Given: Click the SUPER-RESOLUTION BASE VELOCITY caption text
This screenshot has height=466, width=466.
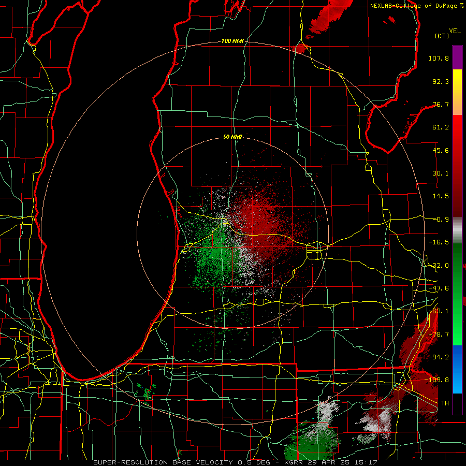Looking at the screenshot, I should [x=164, y=462].
